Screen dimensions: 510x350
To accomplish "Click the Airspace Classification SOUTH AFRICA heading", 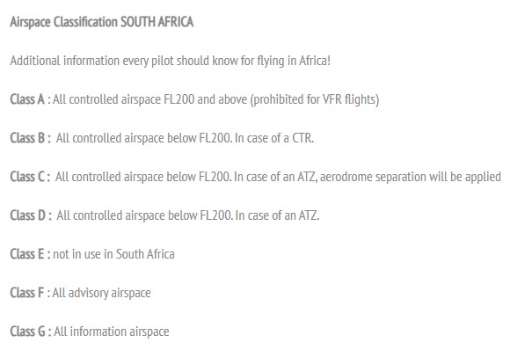I will click(x=102, y=22).
